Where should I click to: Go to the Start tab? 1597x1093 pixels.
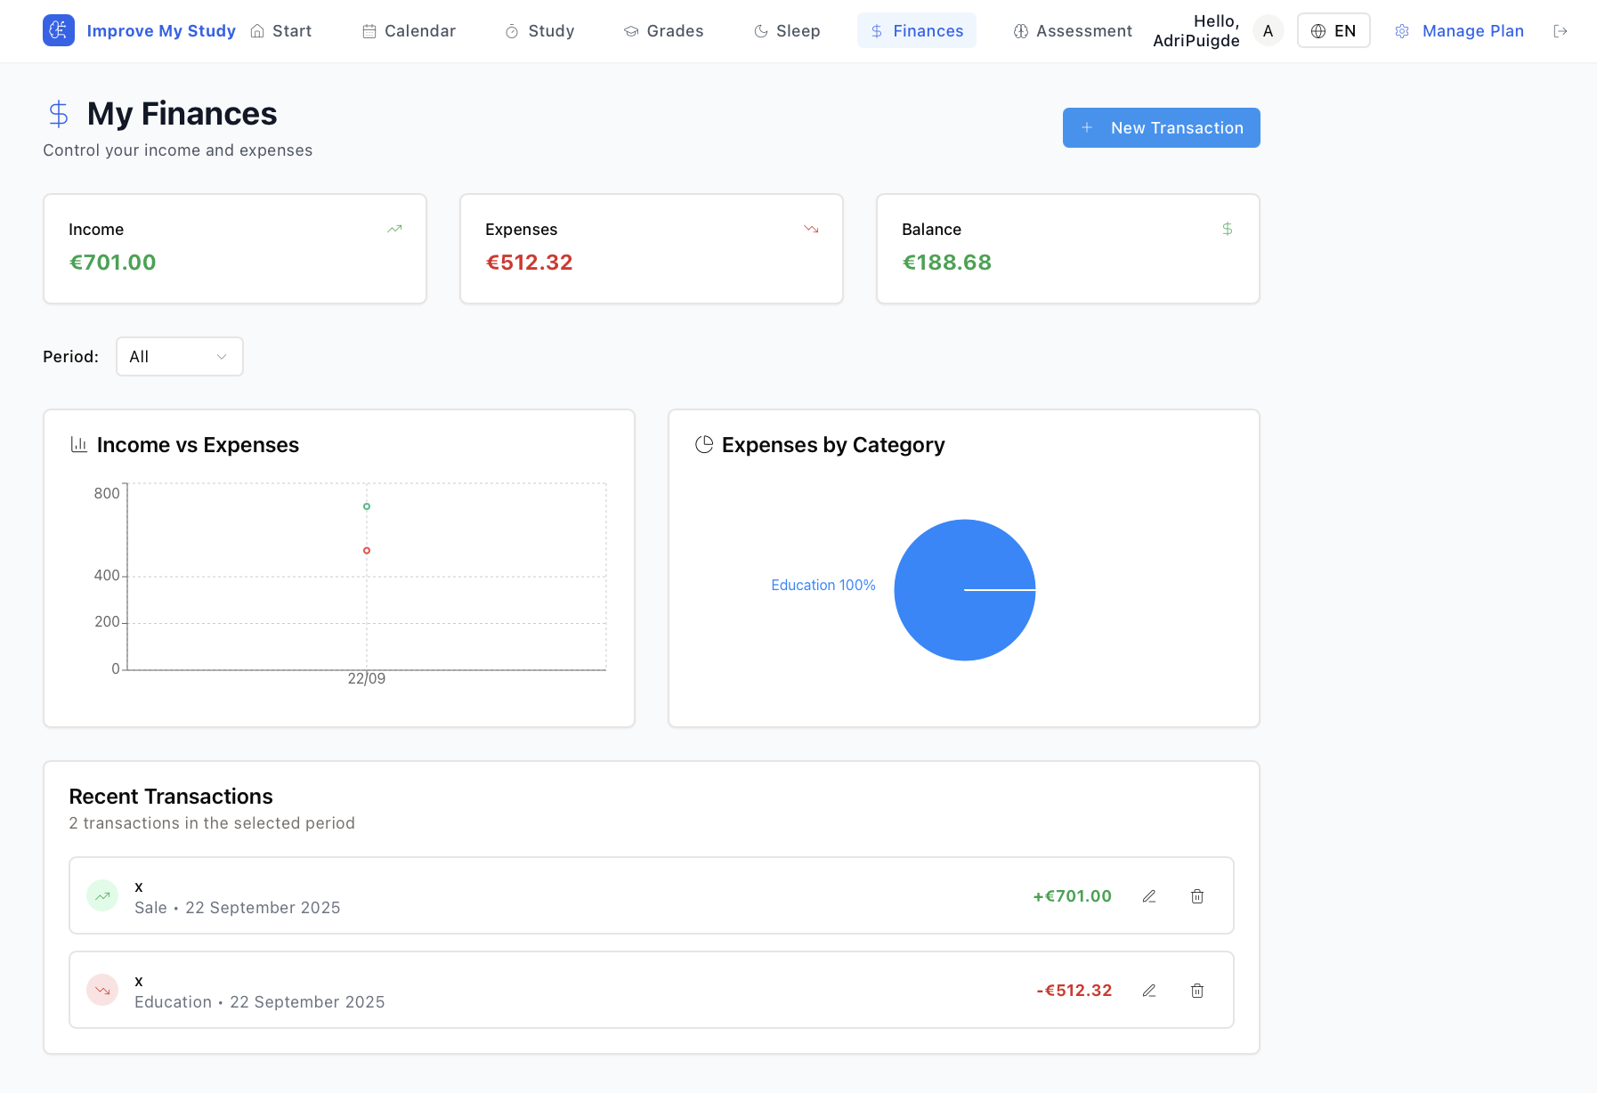(x=281, y=31)
